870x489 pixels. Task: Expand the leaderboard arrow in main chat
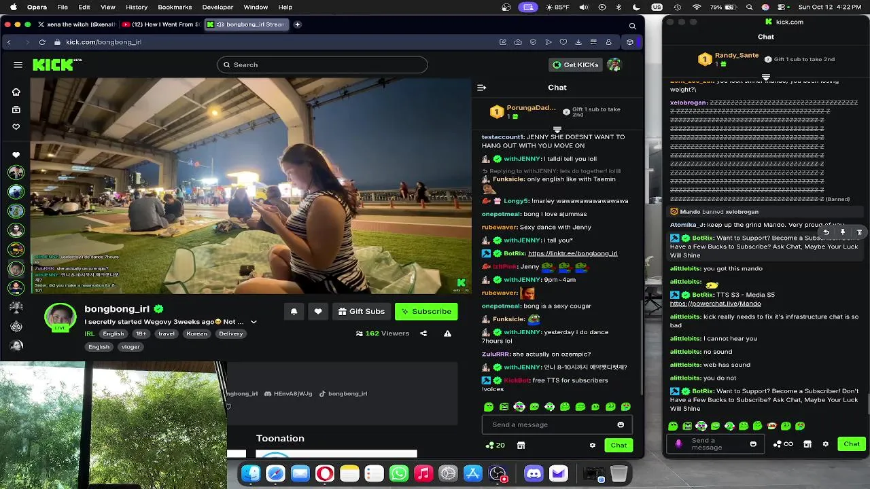[x=557, y=130]
